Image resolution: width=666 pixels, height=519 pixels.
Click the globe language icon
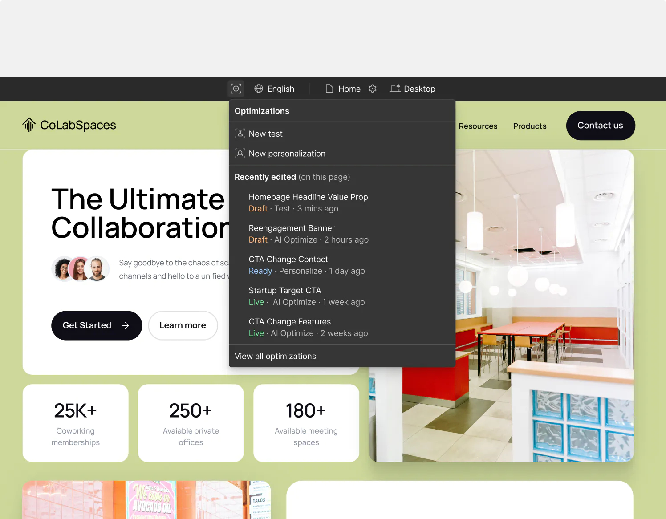pyautogui.click(x=259, y=89)
